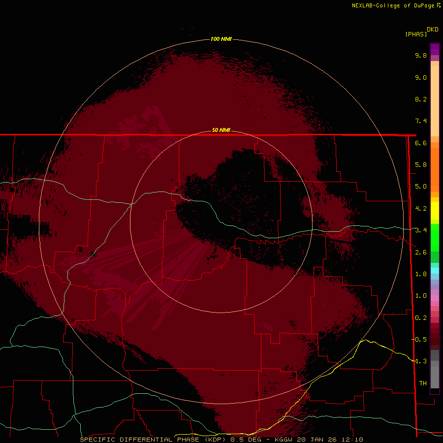Click the 6.6 scale value
The width and height of the screenshot is (443, 443).
[x=421, y=143]
